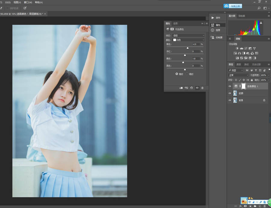Clip adjustment to layer below icon
The width and height of the screenshot is (271, 208).
click(x=181, y=88)
